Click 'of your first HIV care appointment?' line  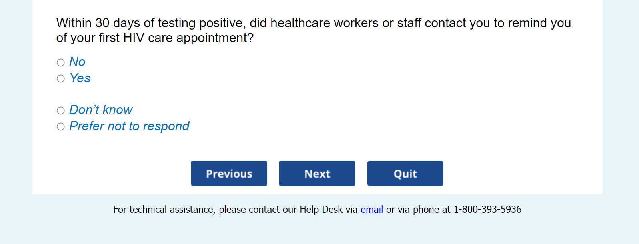point(155,38)
